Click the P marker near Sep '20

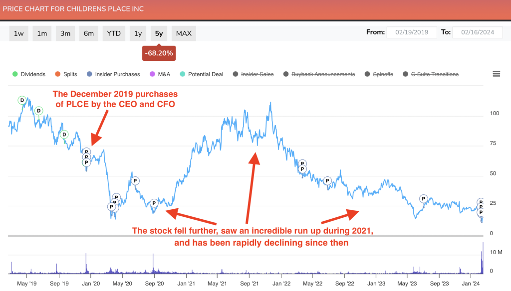coord(154,203)
